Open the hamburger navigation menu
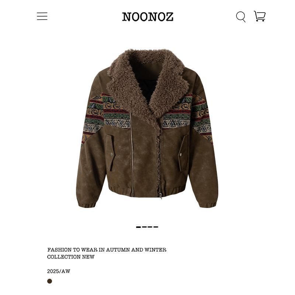Screen dimensions: 295x295 point(42,16)
